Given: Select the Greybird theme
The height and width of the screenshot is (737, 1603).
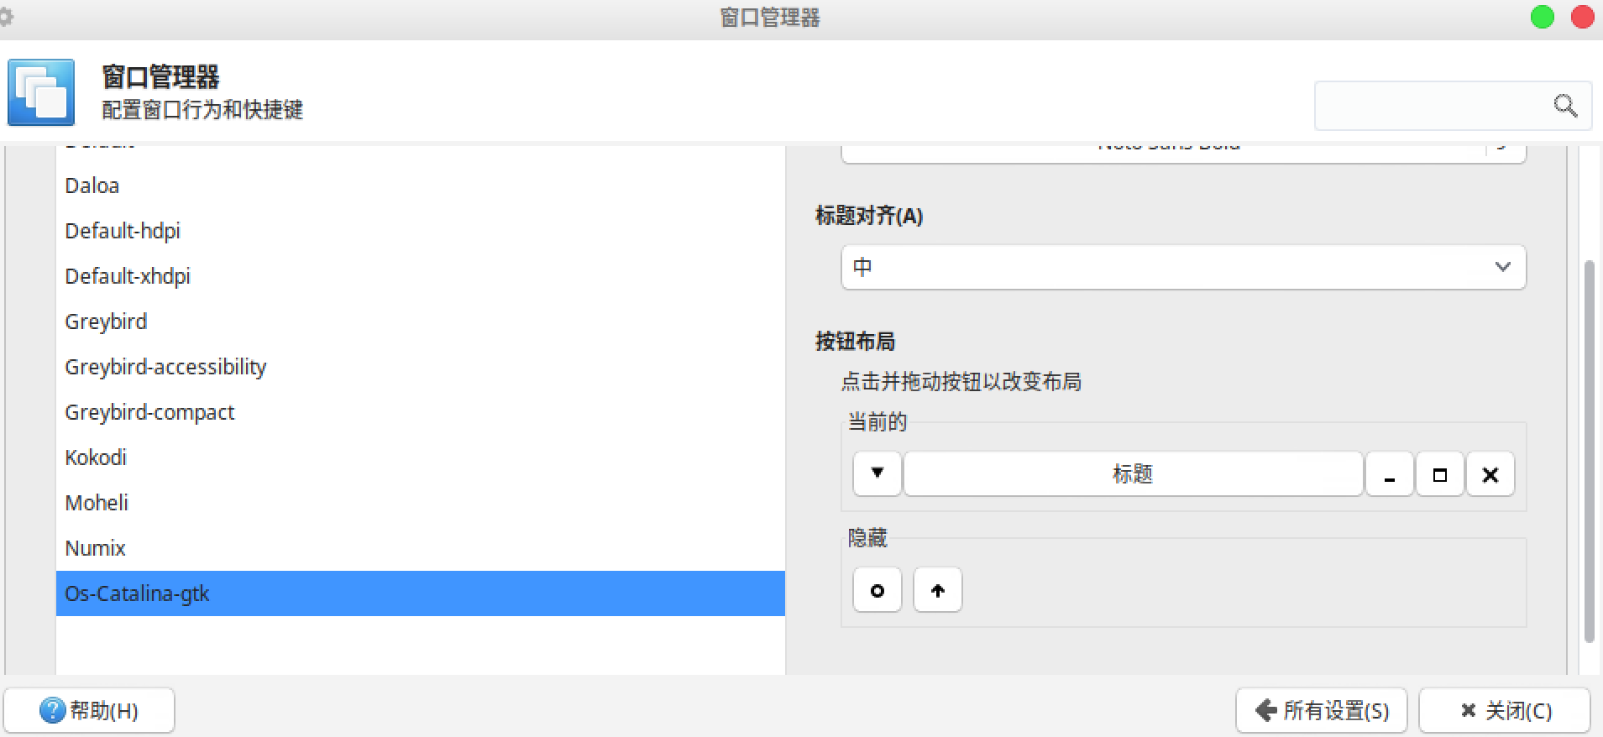Looking at the screenshot, I should 106,321.
